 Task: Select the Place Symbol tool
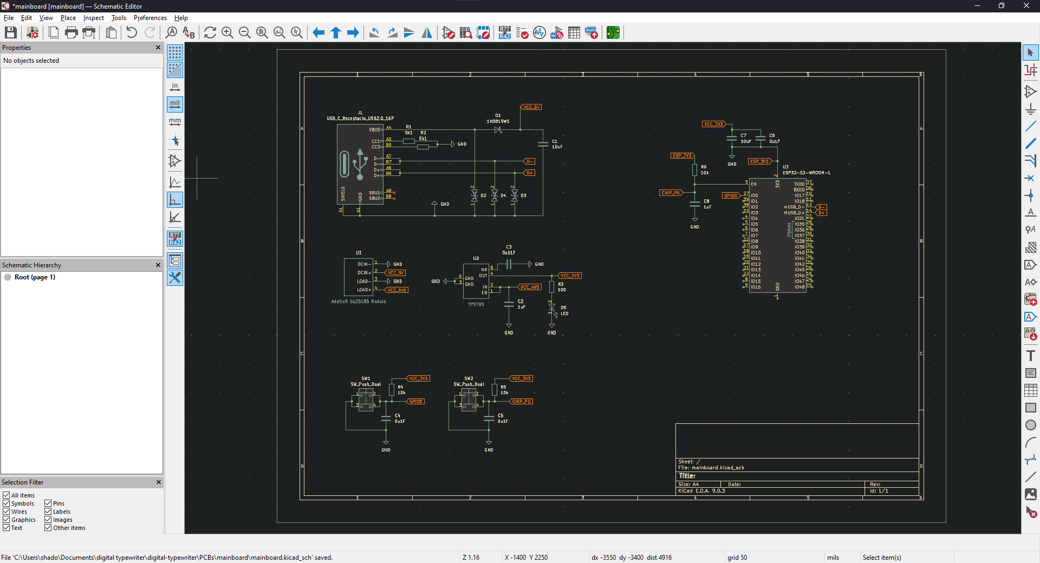point(1031,91)
